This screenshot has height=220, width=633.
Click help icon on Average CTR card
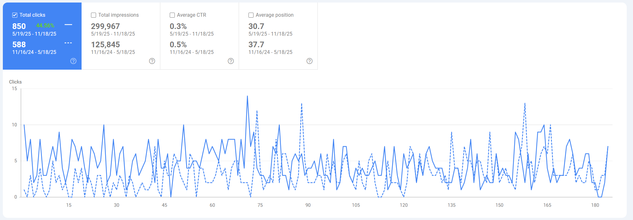click(231, 61)
